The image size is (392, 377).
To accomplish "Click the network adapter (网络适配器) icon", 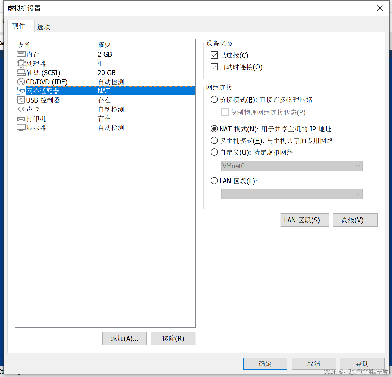I will pyautogui.click(x=21, y=91).
